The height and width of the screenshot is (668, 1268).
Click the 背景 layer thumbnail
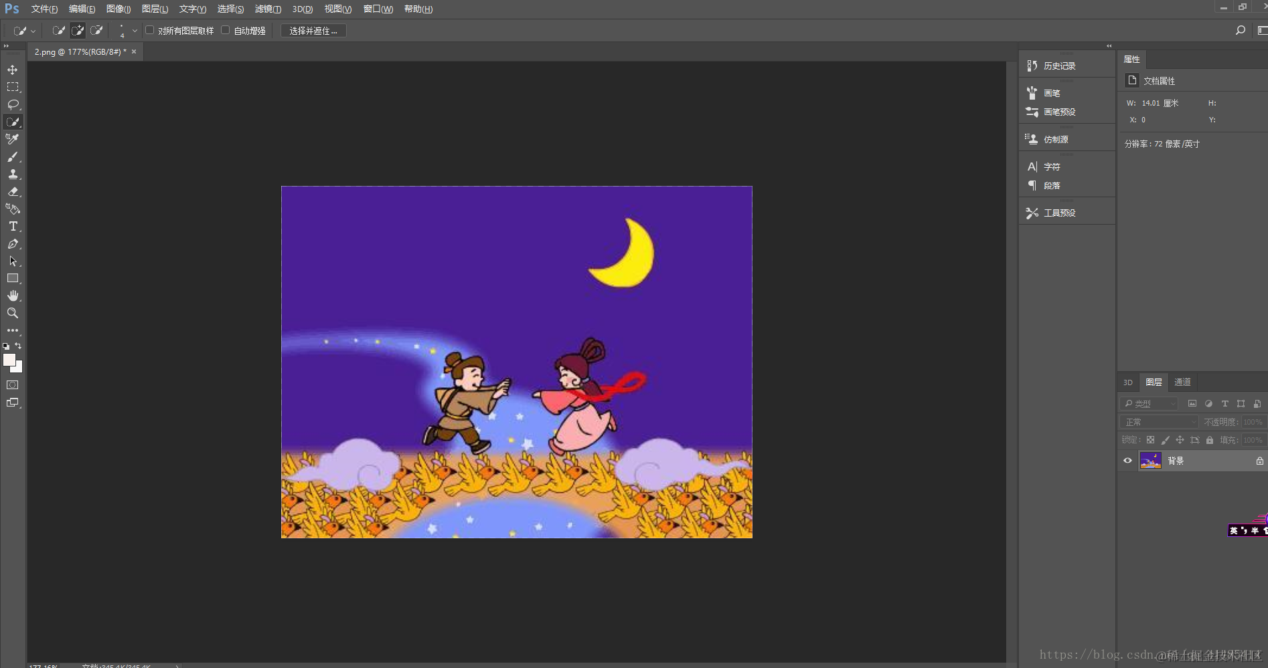[x=1151, y=461]
